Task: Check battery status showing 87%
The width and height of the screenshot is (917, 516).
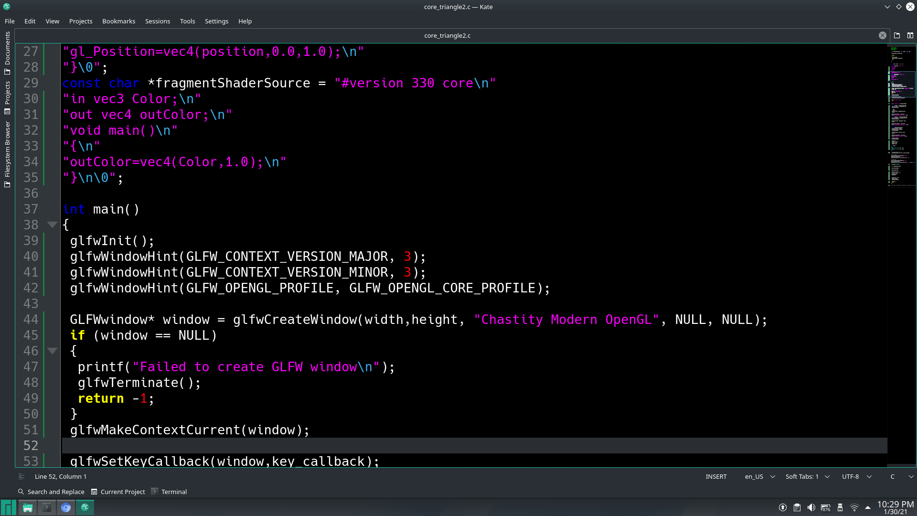Action: click(x=826, y=507)
